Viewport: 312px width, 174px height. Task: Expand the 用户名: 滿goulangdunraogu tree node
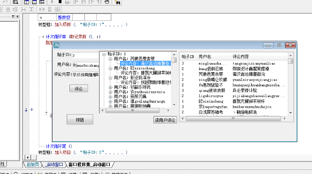tap(110, 102)
